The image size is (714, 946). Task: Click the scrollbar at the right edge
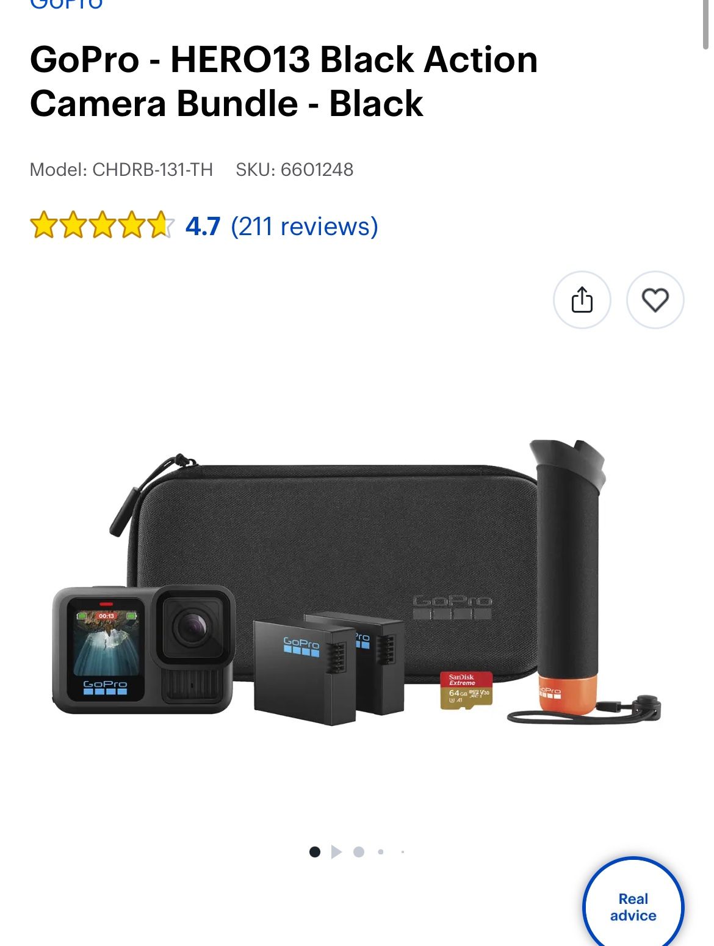point(707,24)
